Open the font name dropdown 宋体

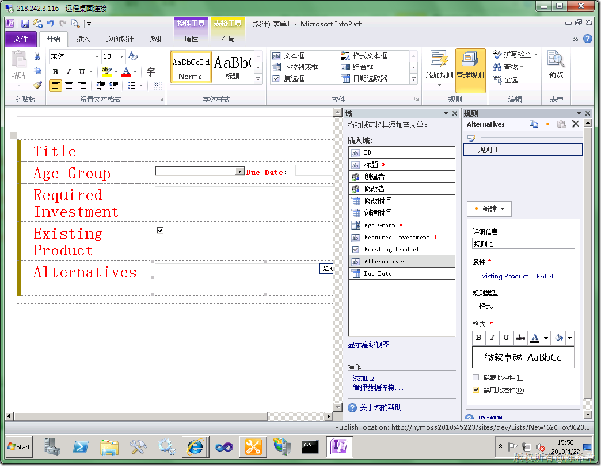[97, 57]
